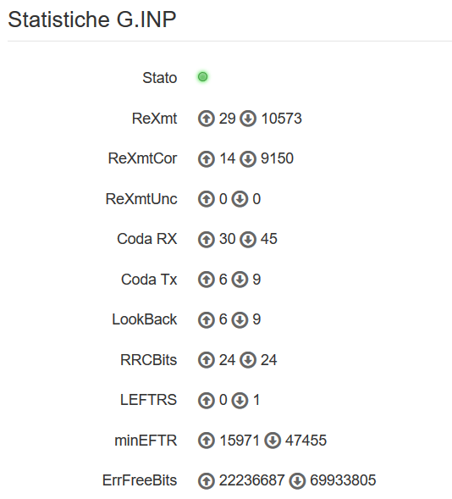This screenshot has width=452, height=499.
Task: Click the Coda Tx downstream arrow icon
Action: (x=240, y=280)
